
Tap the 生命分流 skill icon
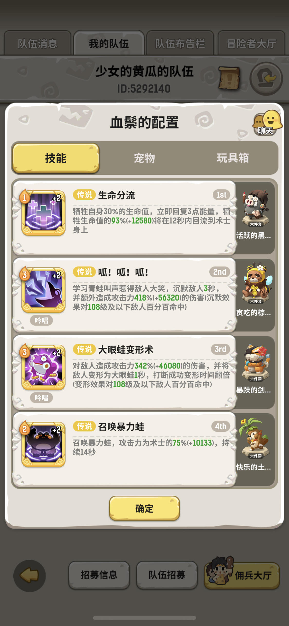coord(43,213)
